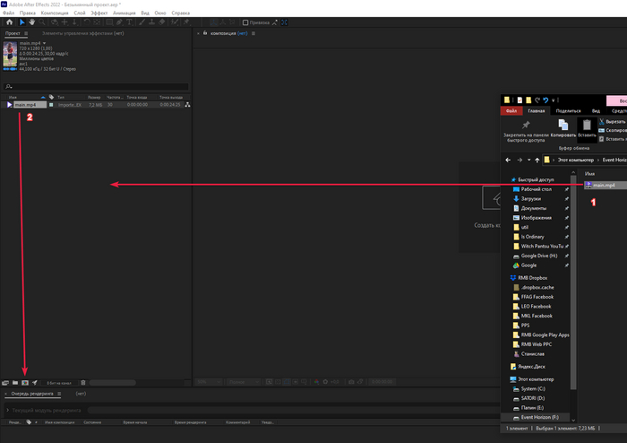Image resolution: width=627 pixels, height=443 pixels.
Task: Open Project settings via 8 bits per channel button
Action: point(59,383)
